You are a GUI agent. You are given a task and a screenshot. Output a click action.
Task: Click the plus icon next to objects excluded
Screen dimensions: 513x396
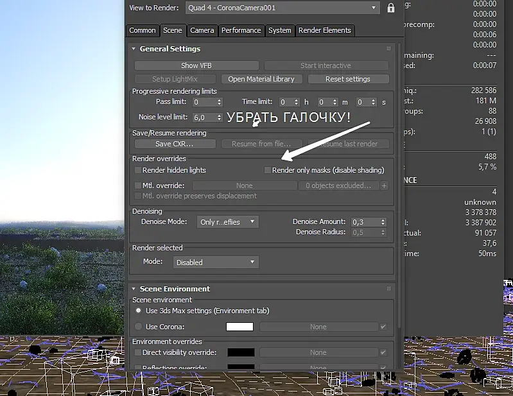pyautogui.click(x=384, y=185)
